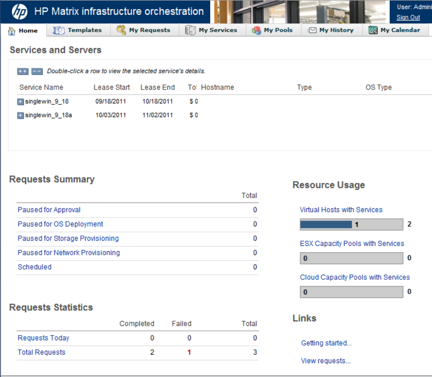
Task: Click the HP logo icon
Action: click(x=20, y=12)
